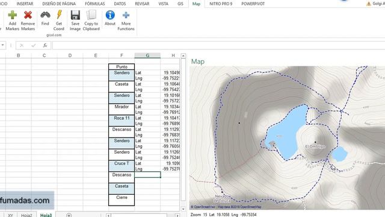Expand the Name Box dropdown arrow

pos(2,45)
